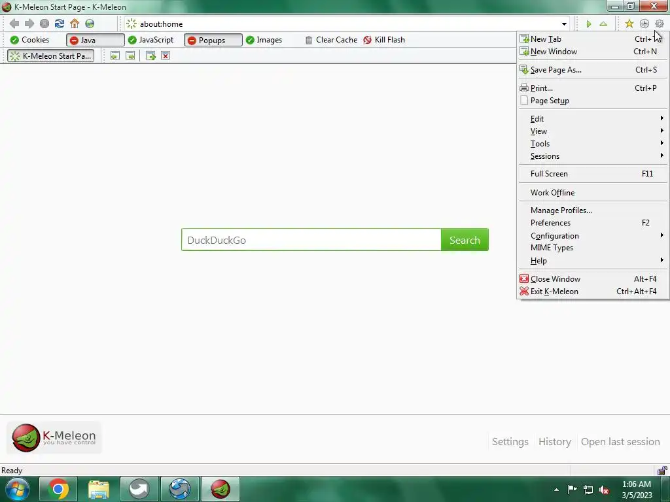The width and height of the screenshot is (670, 502).
Task: Open Manage Profiles... menu item
Action: point(593,210)
